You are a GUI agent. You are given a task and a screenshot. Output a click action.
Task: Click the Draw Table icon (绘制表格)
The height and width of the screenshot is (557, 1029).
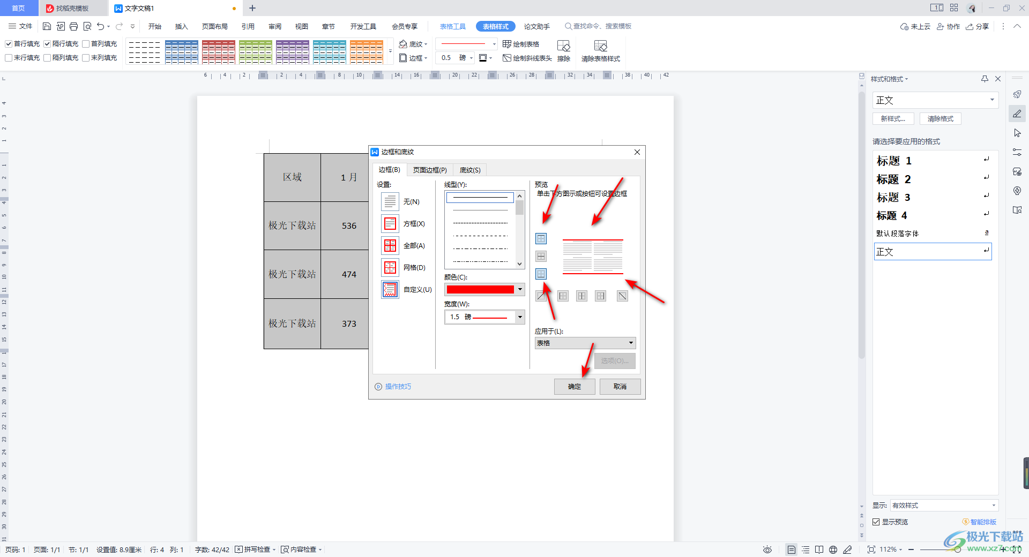(521, 44)
